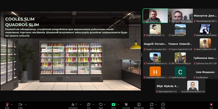Viewport: 218px width, 109px height.
Task: Select the Грібенков Іван participant tile
Action: click(x=205, y=58)
